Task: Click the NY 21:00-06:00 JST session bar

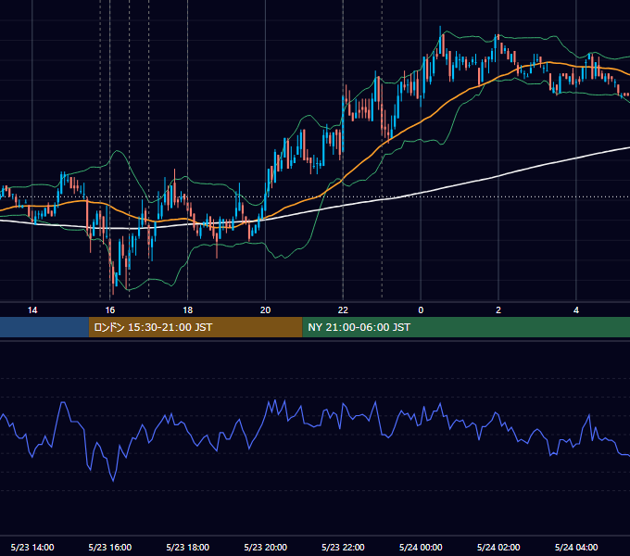Action: (466, 327)
